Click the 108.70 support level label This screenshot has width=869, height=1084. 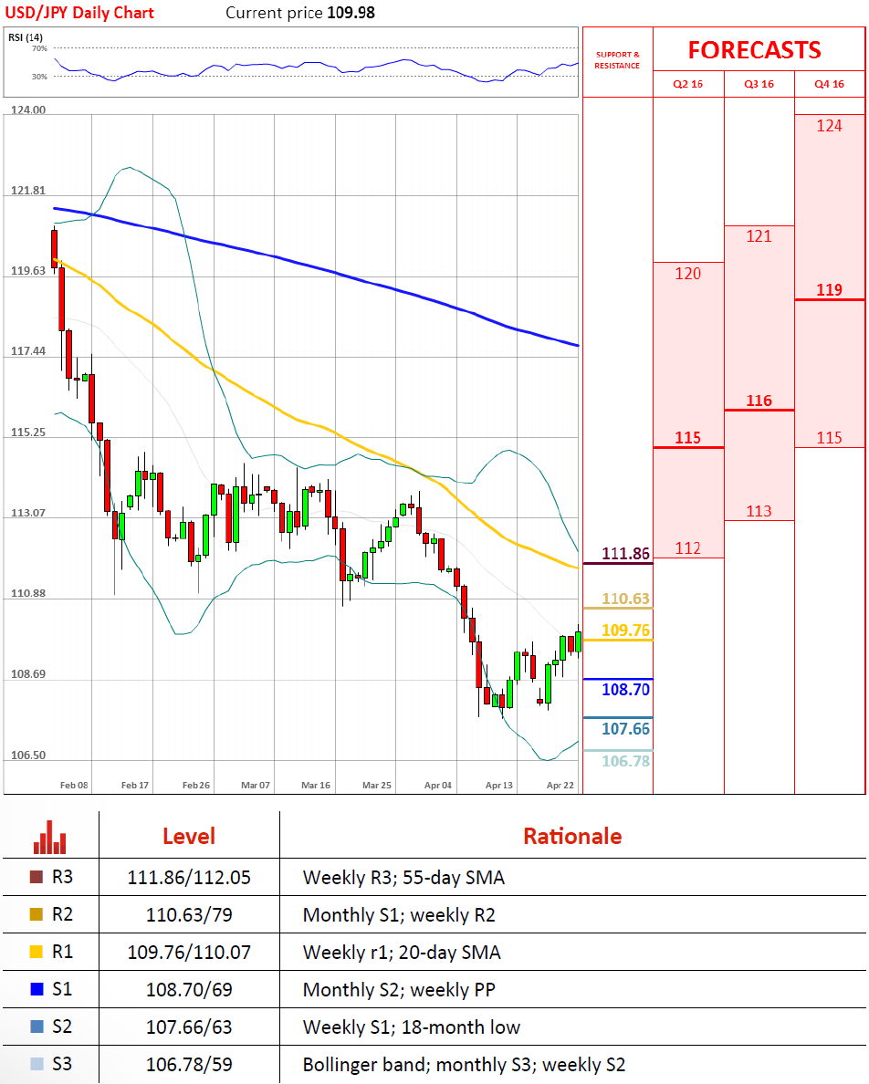click(625, 689)
